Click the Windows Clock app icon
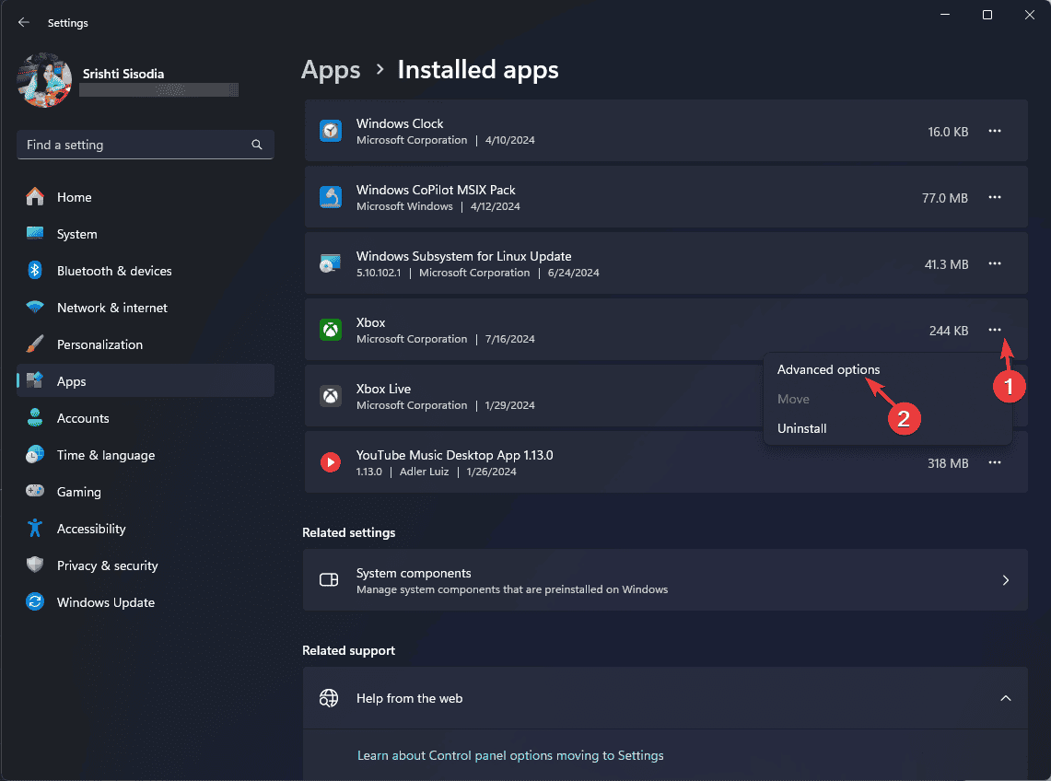 tap(331, 131)
